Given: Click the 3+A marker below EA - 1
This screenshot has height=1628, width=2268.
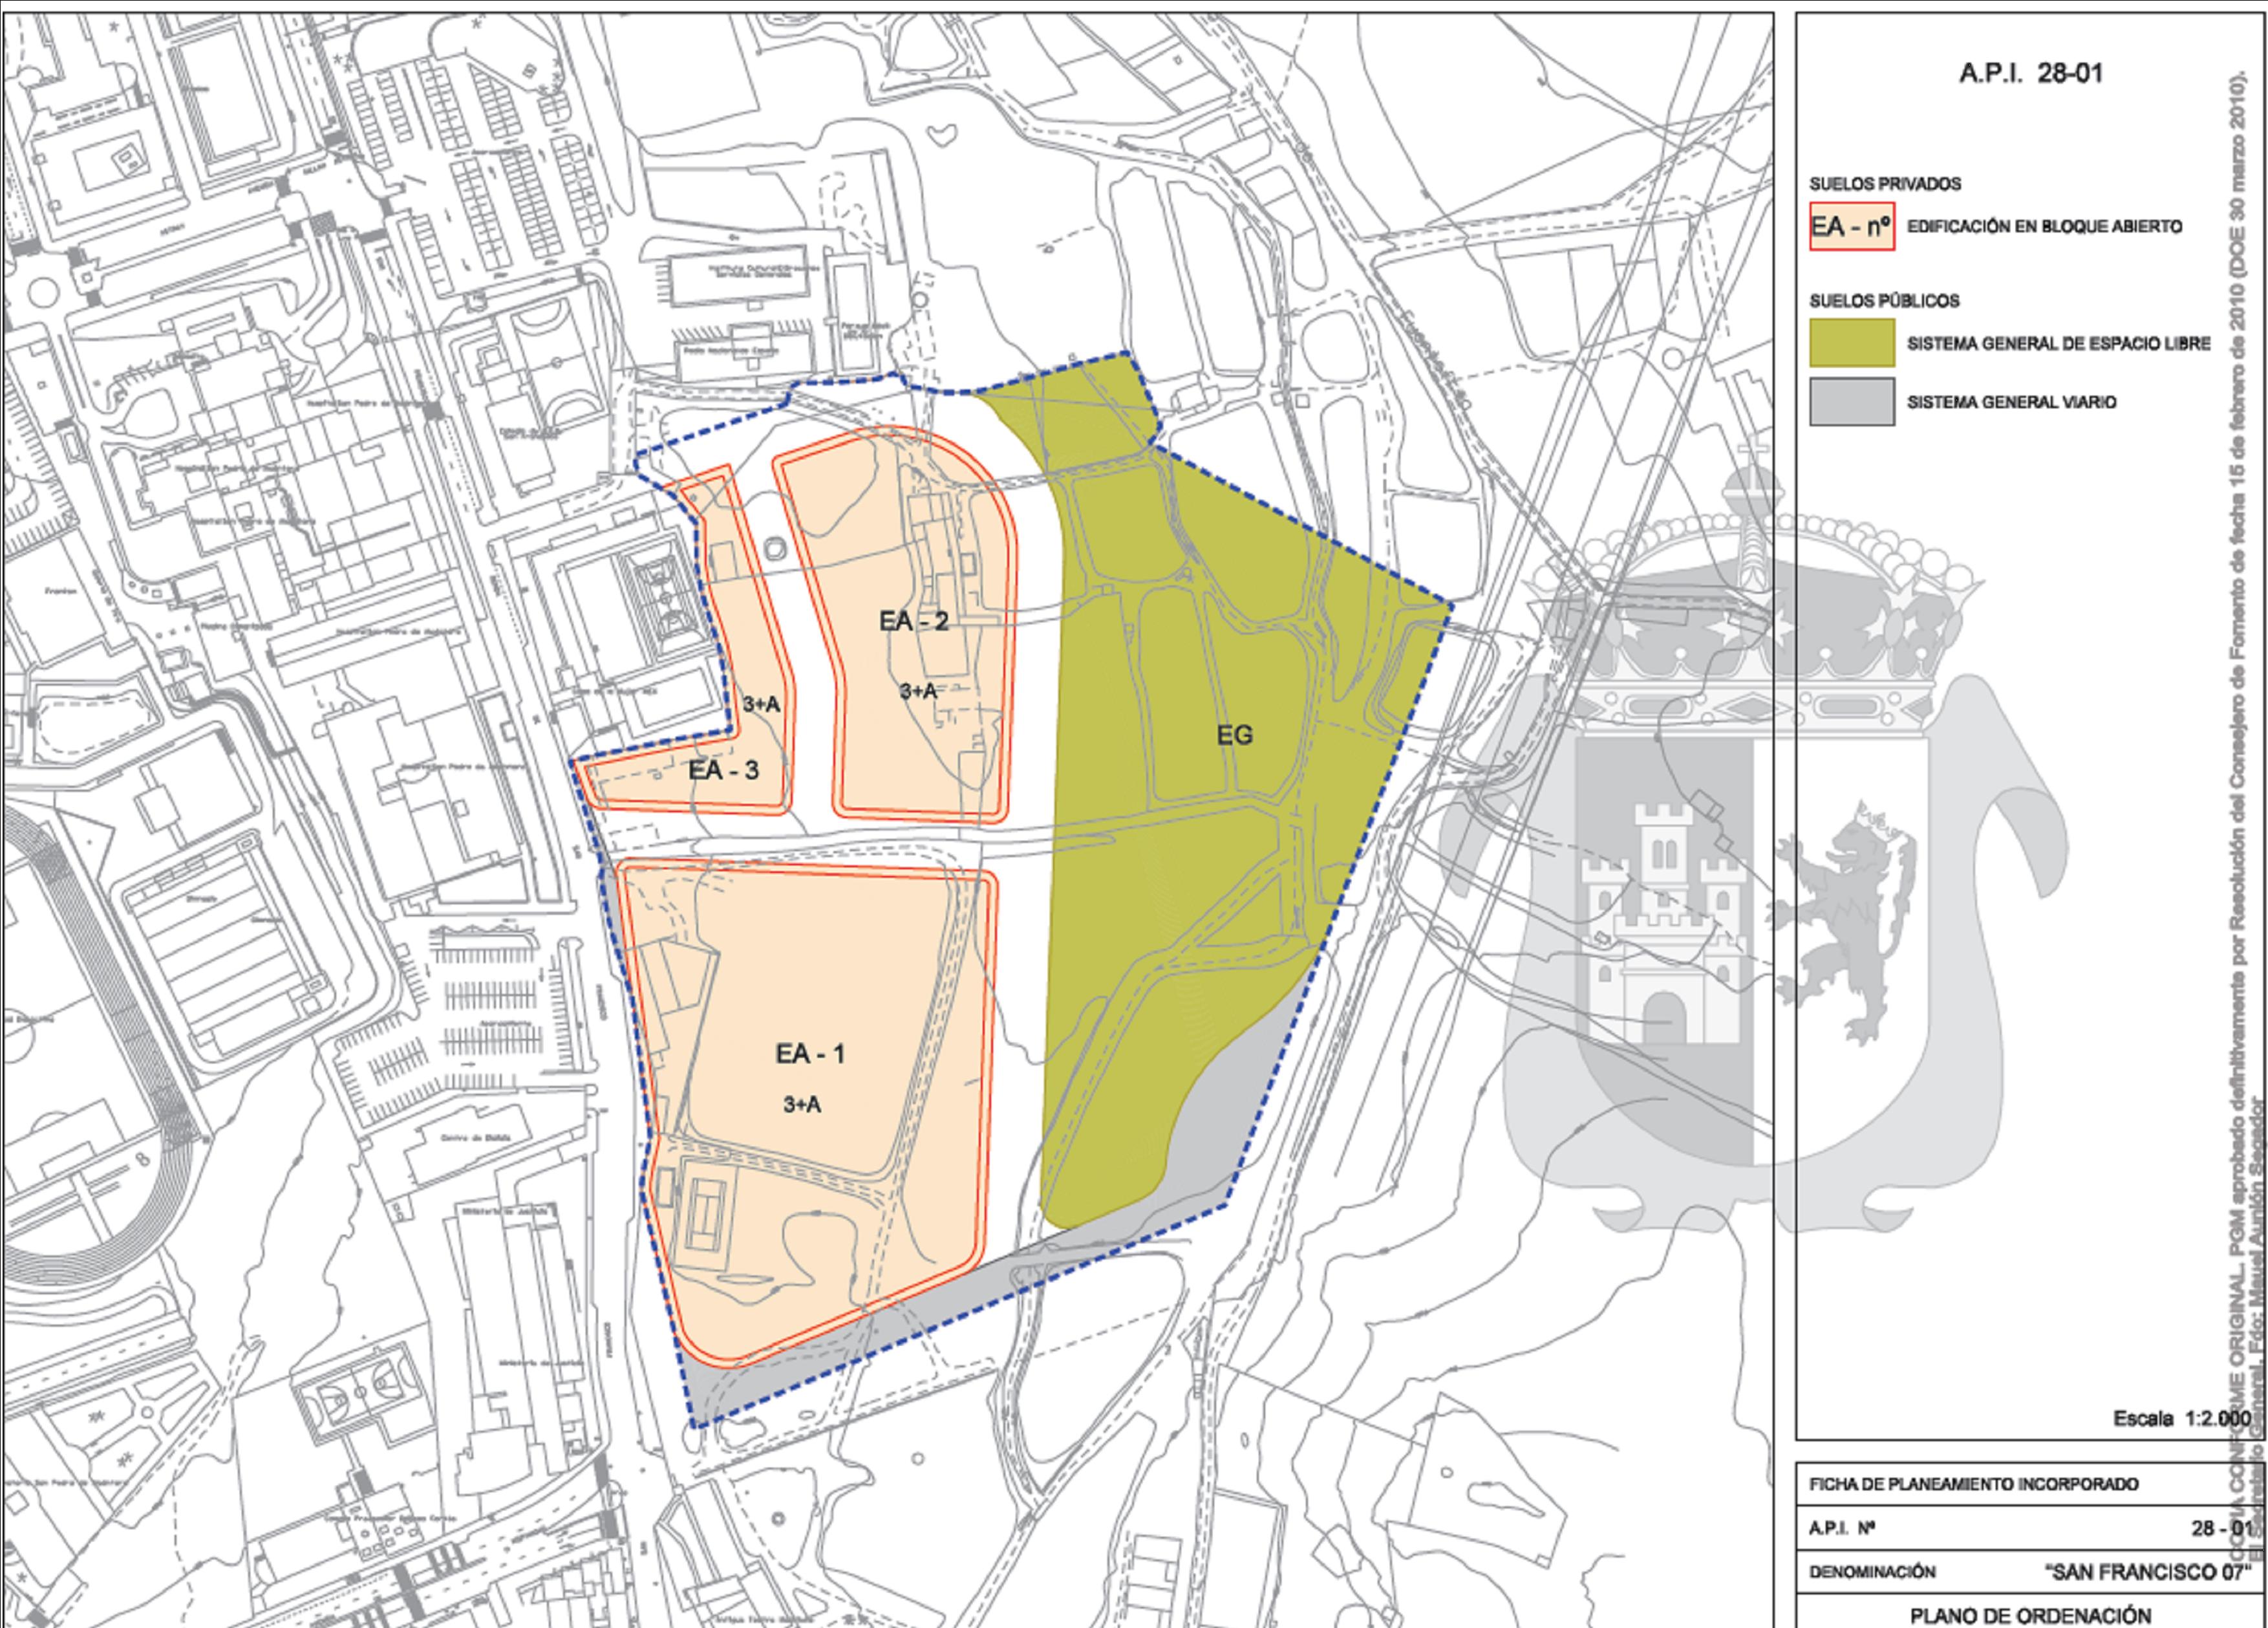Looking at the screenshot, I should click(x=802, y=1105).
